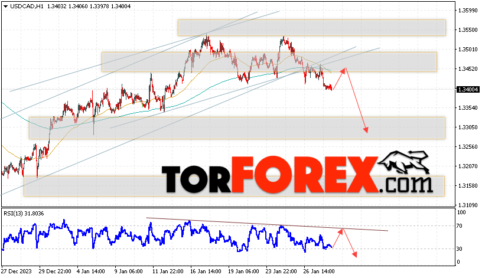Click the 16 Jan 14:00 time label

click(206, 272)
